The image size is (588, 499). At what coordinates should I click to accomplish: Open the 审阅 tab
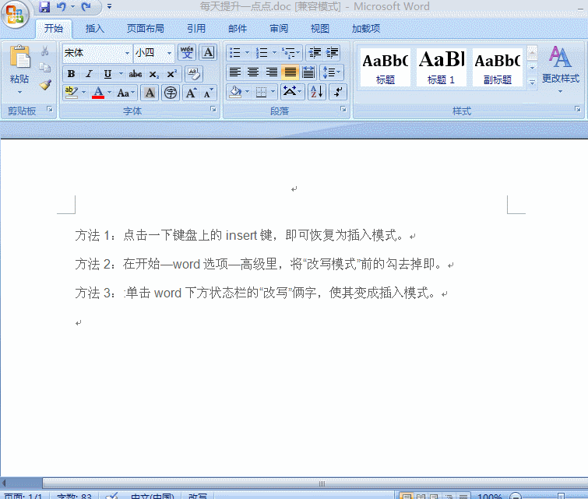279,29
